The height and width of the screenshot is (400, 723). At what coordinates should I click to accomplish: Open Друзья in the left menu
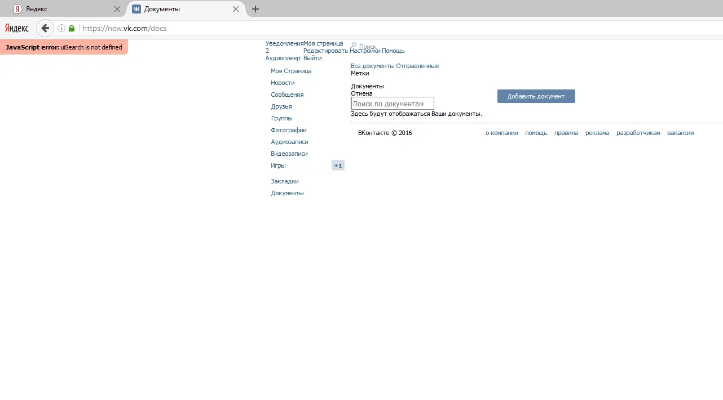281,106
